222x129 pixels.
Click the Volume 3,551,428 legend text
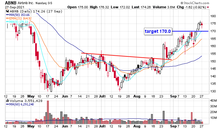(x=26, y=101)
